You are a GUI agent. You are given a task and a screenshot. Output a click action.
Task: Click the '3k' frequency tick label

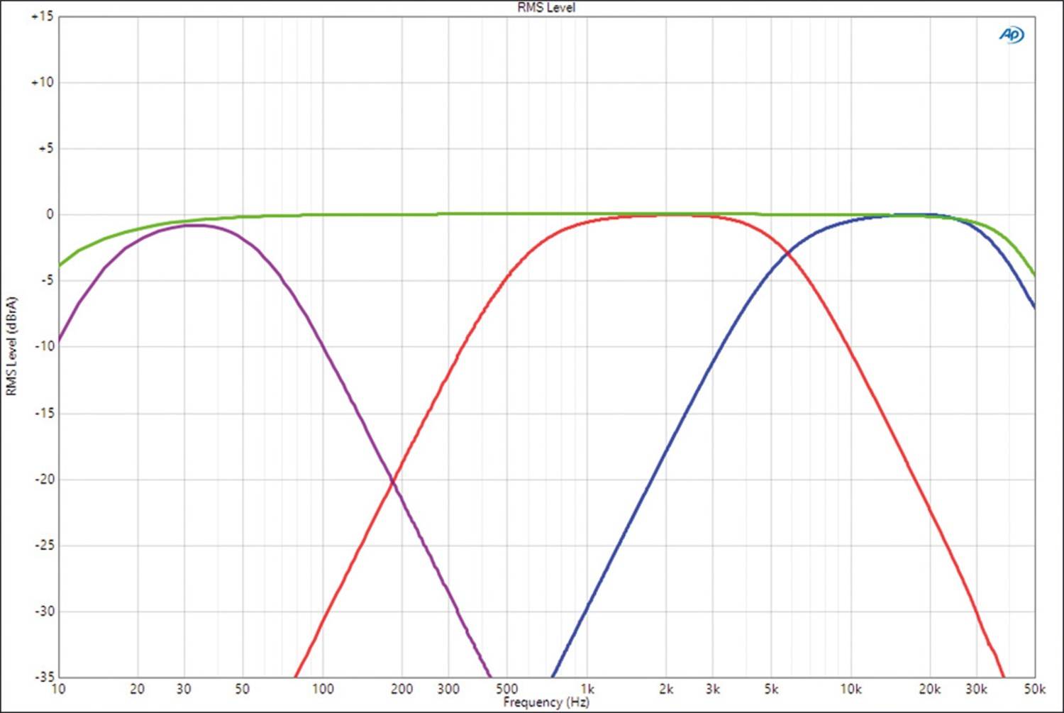coord(713,689)
